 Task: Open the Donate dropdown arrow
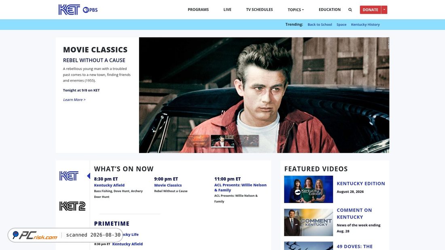pos(384,10)
